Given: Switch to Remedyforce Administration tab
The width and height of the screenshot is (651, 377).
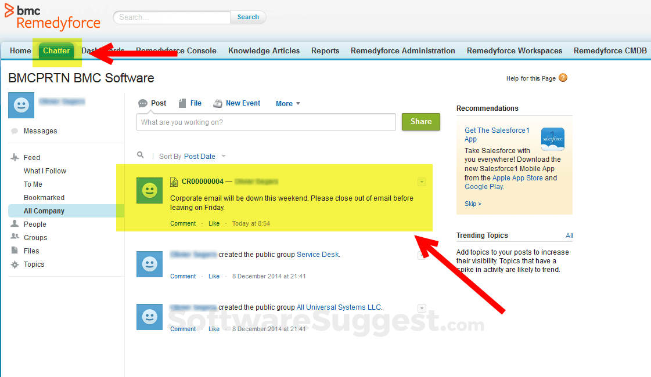Looking at the screenshot, I should click(402, 50).
